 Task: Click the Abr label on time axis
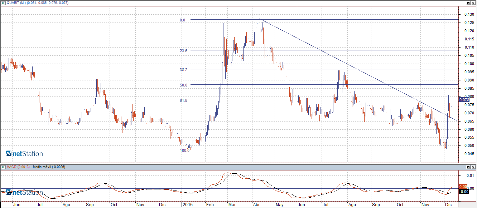click(256, 205)
